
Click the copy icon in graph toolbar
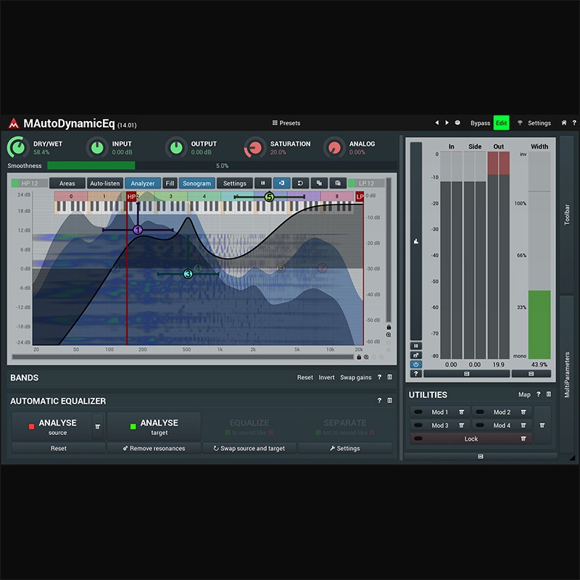click(319, 183)
